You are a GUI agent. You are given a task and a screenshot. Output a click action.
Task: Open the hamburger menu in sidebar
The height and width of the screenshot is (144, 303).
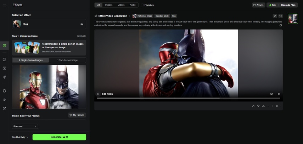[x=4, y=5]
